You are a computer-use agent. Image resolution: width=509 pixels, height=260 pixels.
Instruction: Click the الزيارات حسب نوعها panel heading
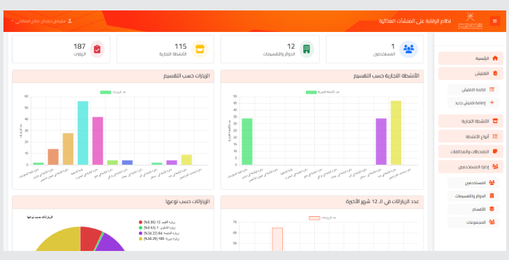(x=188, y=202)
